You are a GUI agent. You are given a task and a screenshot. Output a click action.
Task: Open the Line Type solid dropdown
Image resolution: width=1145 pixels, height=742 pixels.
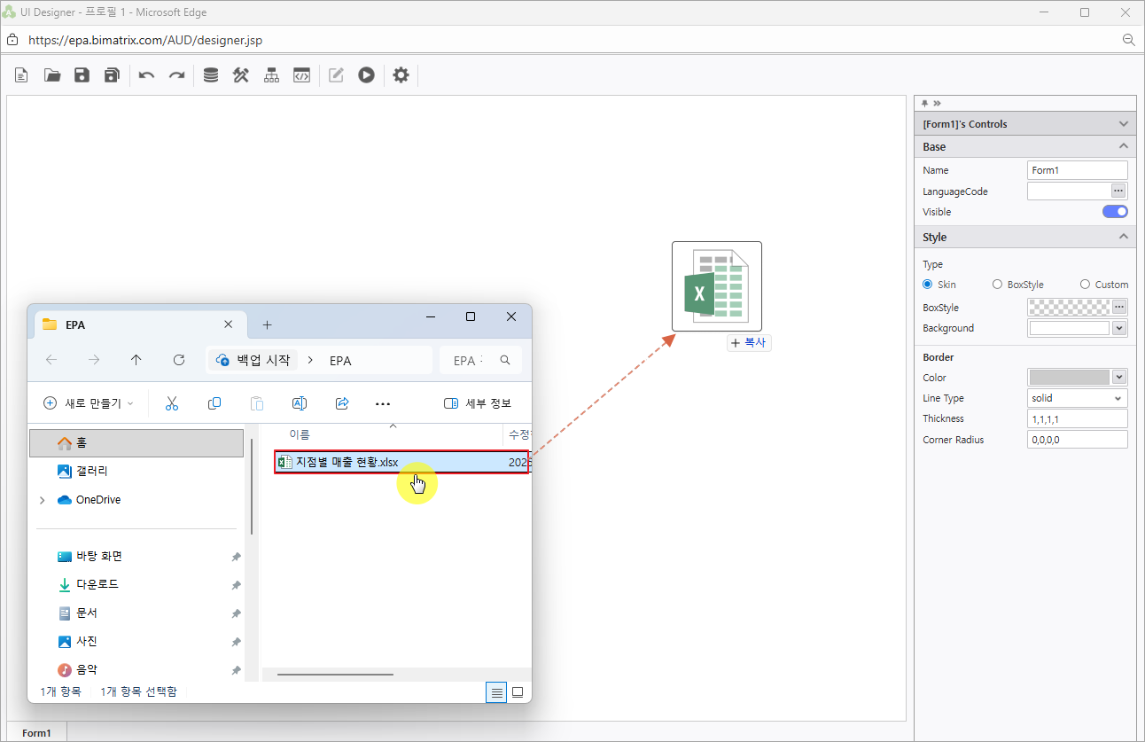[1077, 398]
